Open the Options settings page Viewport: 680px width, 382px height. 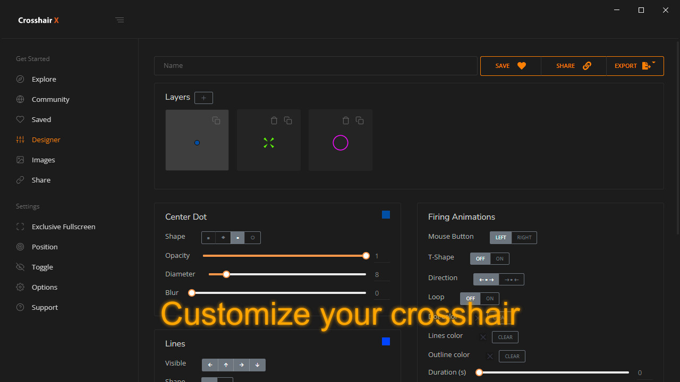click(x=45, y=287)
